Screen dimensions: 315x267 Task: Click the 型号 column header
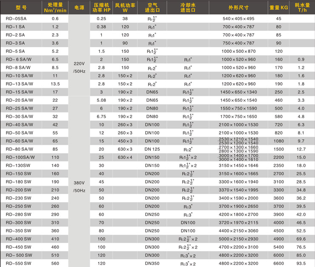pyautogui.click(x=21, y=8)
